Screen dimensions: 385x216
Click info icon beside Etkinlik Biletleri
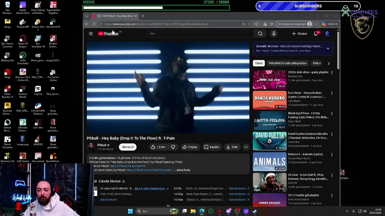coord(123,181)
